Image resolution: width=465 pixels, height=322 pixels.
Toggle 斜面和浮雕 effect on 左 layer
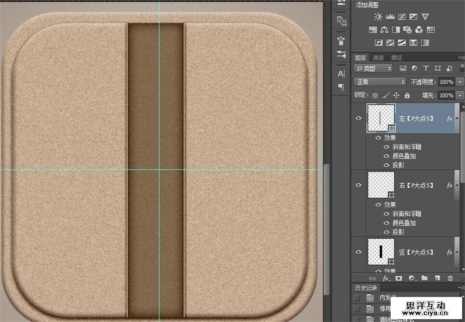(x=387, y=147)
